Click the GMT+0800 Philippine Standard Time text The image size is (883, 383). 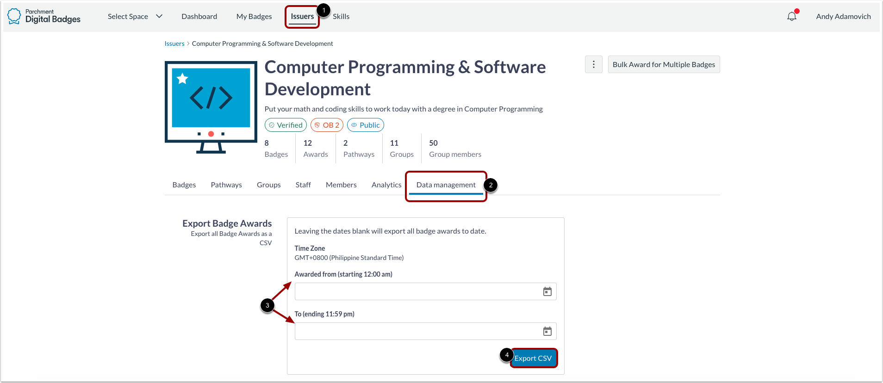pyautogui.click(x=349, y=258)
